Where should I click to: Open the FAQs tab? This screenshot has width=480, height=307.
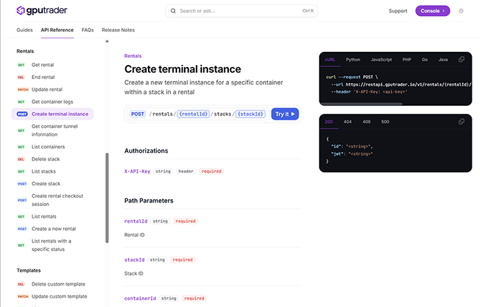tap(88, 30)
